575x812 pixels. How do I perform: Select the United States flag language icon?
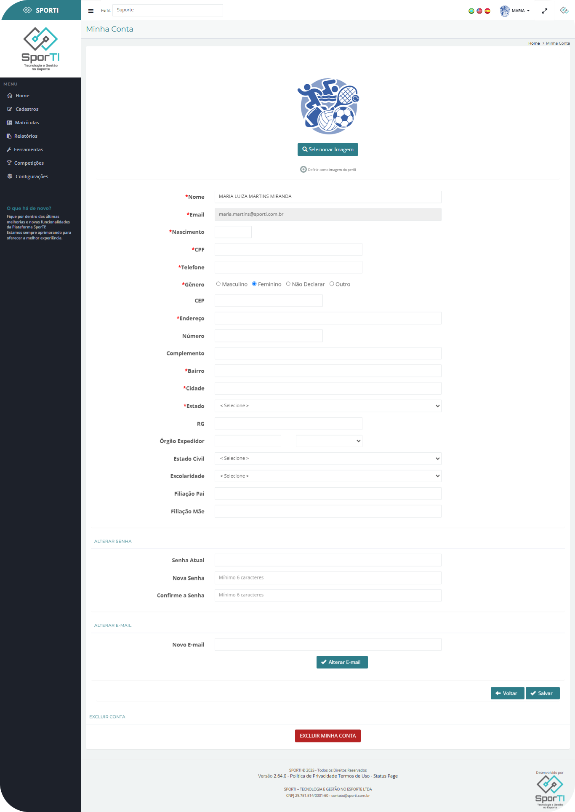pos(479,11)
